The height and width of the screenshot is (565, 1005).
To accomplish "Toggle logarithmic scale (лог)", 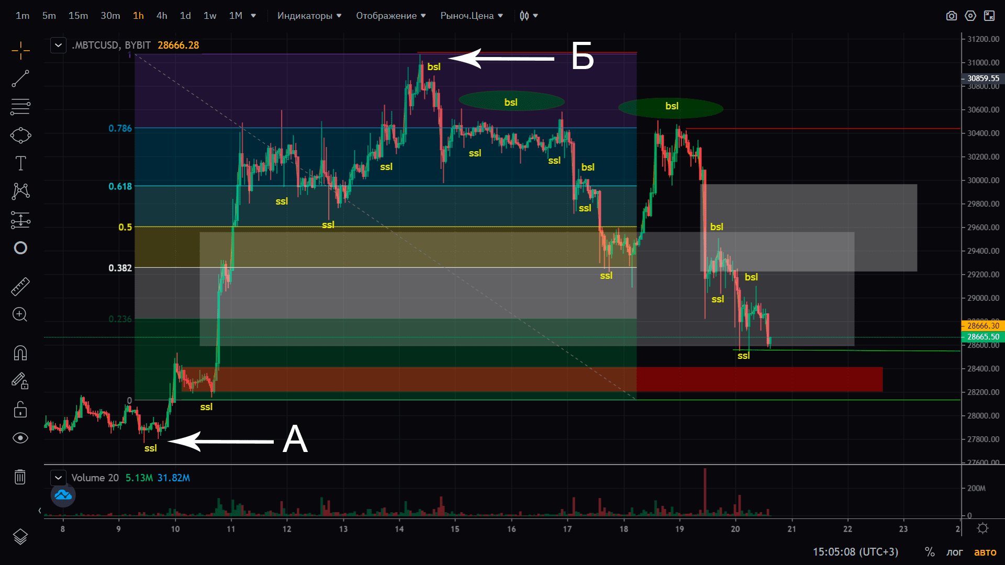I will coord(955,552).
